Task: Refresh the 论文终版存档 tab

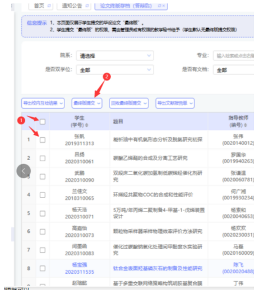Action: [x=159, y=6]
